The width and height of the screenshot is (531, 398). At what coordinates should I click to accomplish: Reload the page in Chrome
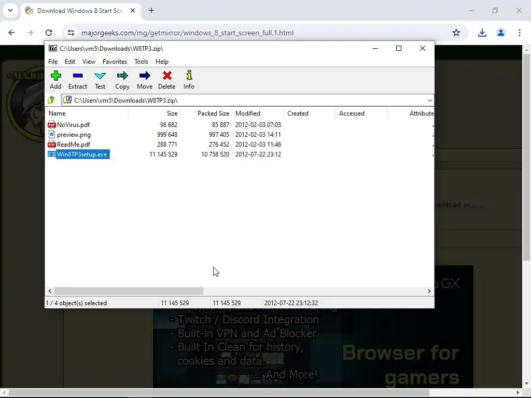pos(49,33)
